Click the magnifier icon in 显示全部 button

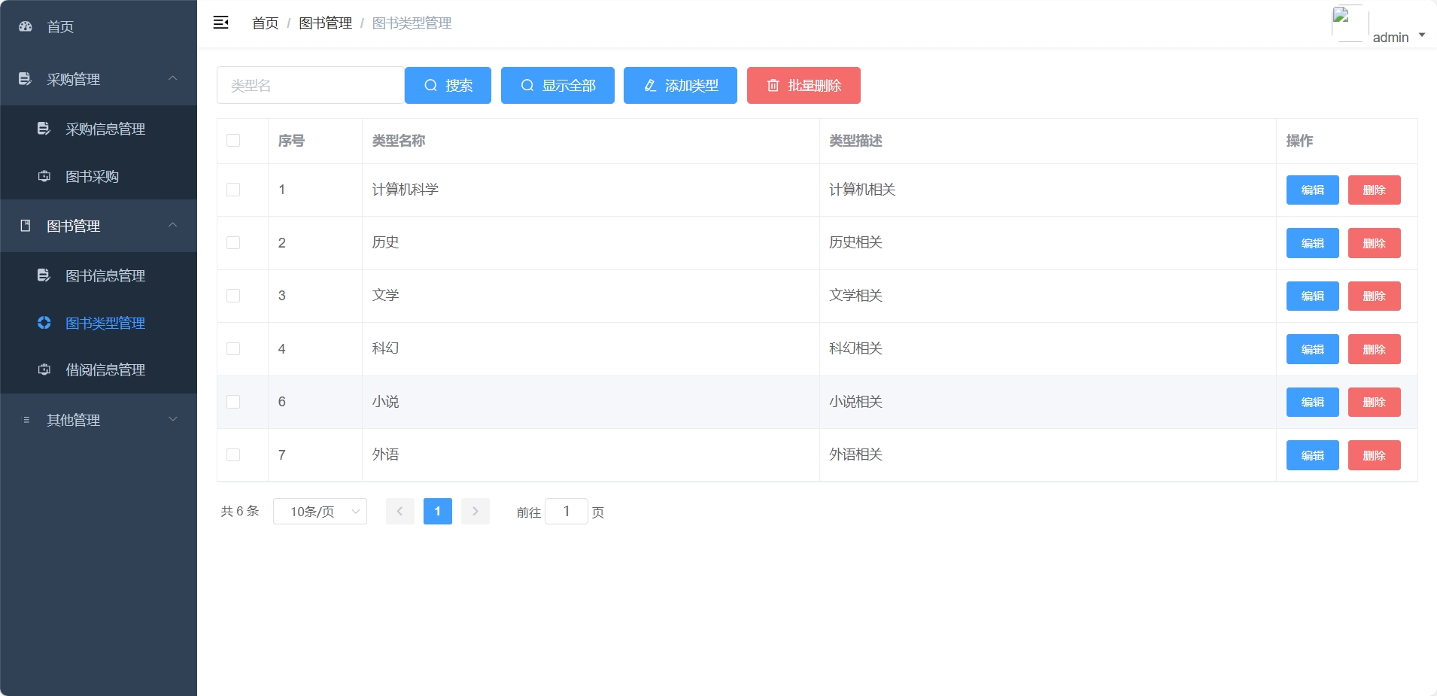[527, 85]
